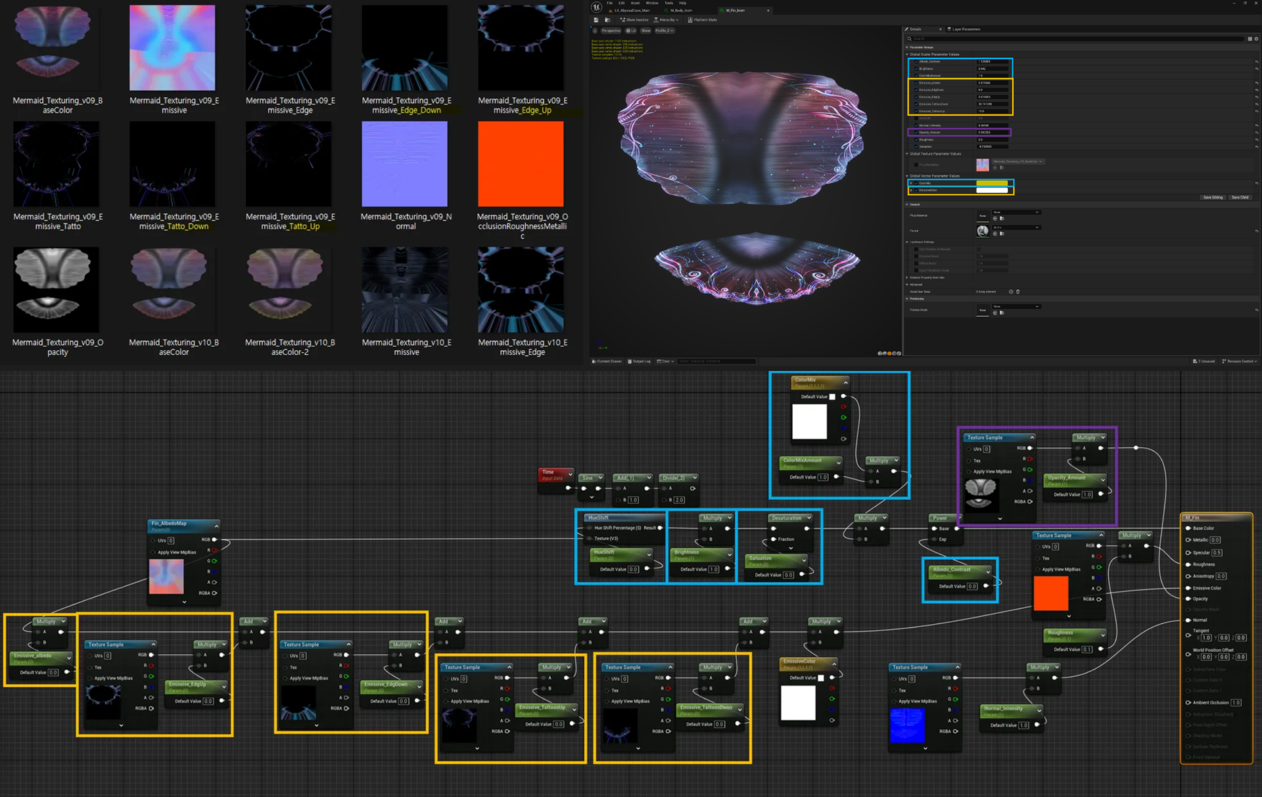Reset Opacity_Amount using its reset arrow
Image resolution: width=1262 pixels, height=797 pixels.
(x=1257, y=133)
